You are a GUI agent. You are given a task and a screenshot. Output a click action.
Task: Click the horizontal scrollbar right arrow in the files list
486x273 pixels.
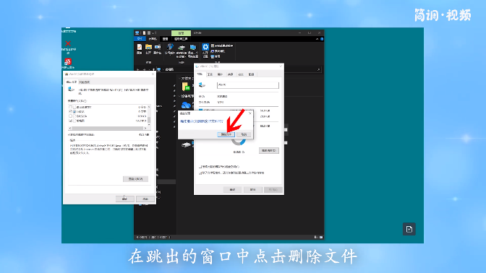click(145, 128)
